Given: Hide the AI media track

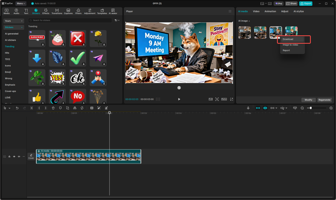Looking at the screenshot, I should [x=14, y=156].
